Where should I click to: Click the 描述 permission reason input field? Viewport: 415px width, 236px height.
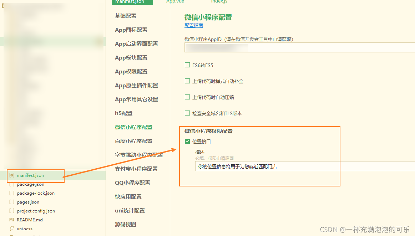click(305, 166)
